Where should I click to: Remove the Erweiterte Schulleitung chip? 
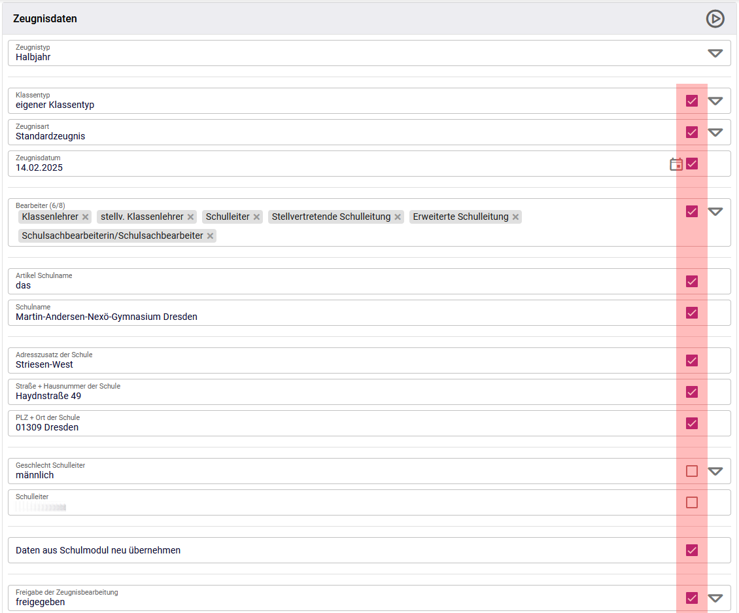tap(516, 217)
